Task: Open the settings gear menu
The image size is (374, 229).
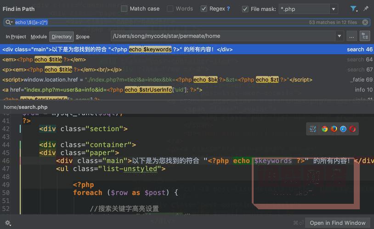Action: 8,223
